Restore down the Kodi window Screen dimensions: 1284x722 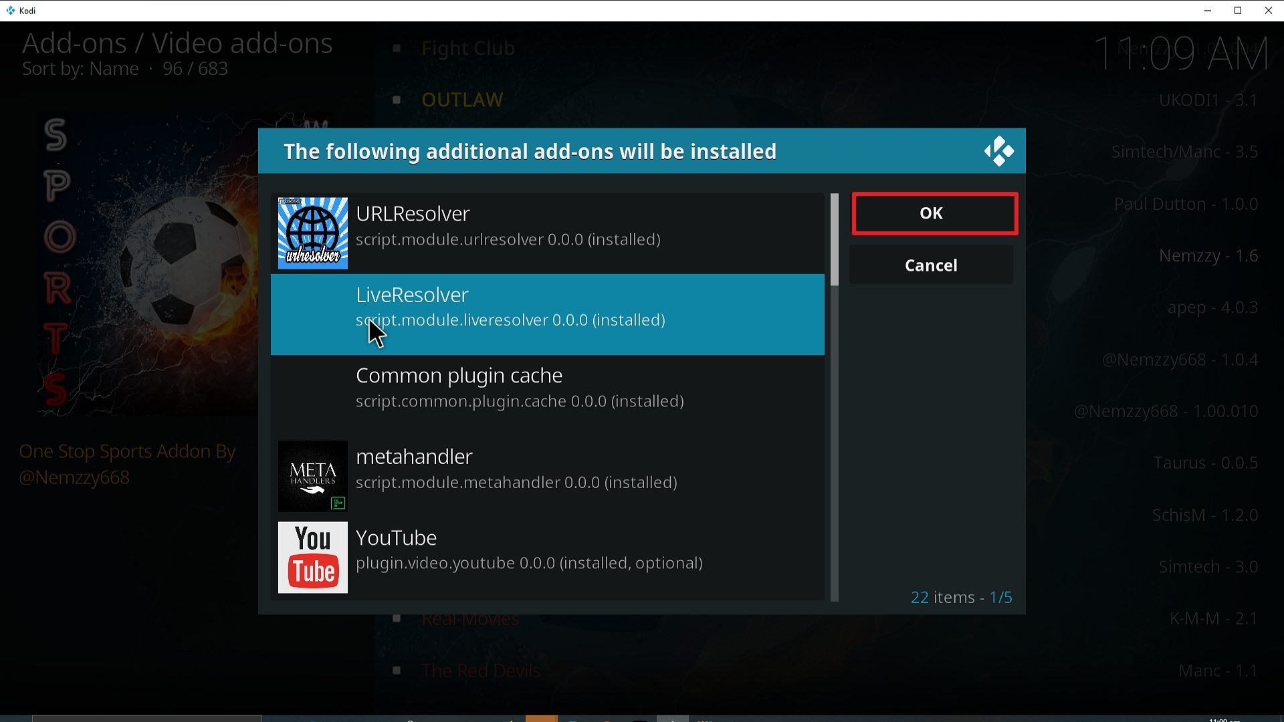point(1239,11)
